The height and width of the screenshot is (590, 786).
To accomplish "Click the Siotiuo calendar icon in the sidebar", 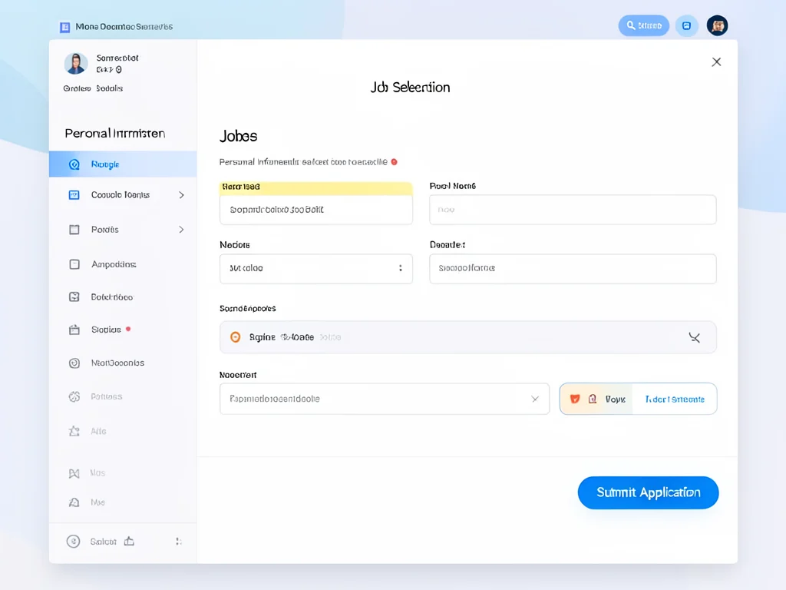I will click(x=74, y=330).
